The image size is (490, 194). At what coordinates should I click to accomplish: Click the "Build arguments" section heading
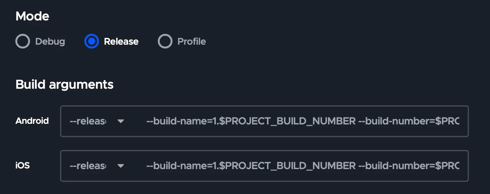pos(65,85)
